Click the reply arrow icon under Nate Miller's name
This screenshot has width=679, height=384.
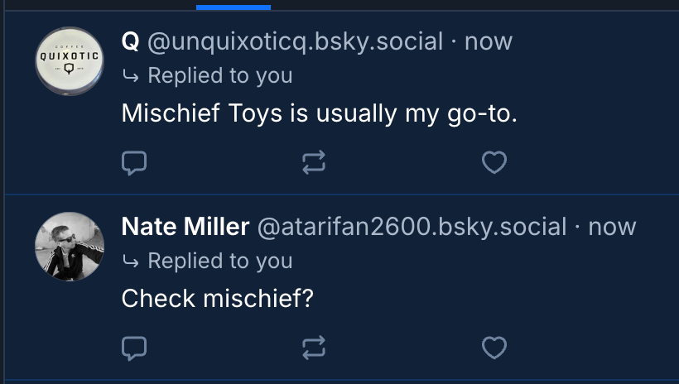pyautogui.click(x=131, y=262)
